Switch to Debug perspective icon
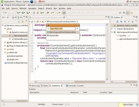 [x=124, y=13]
